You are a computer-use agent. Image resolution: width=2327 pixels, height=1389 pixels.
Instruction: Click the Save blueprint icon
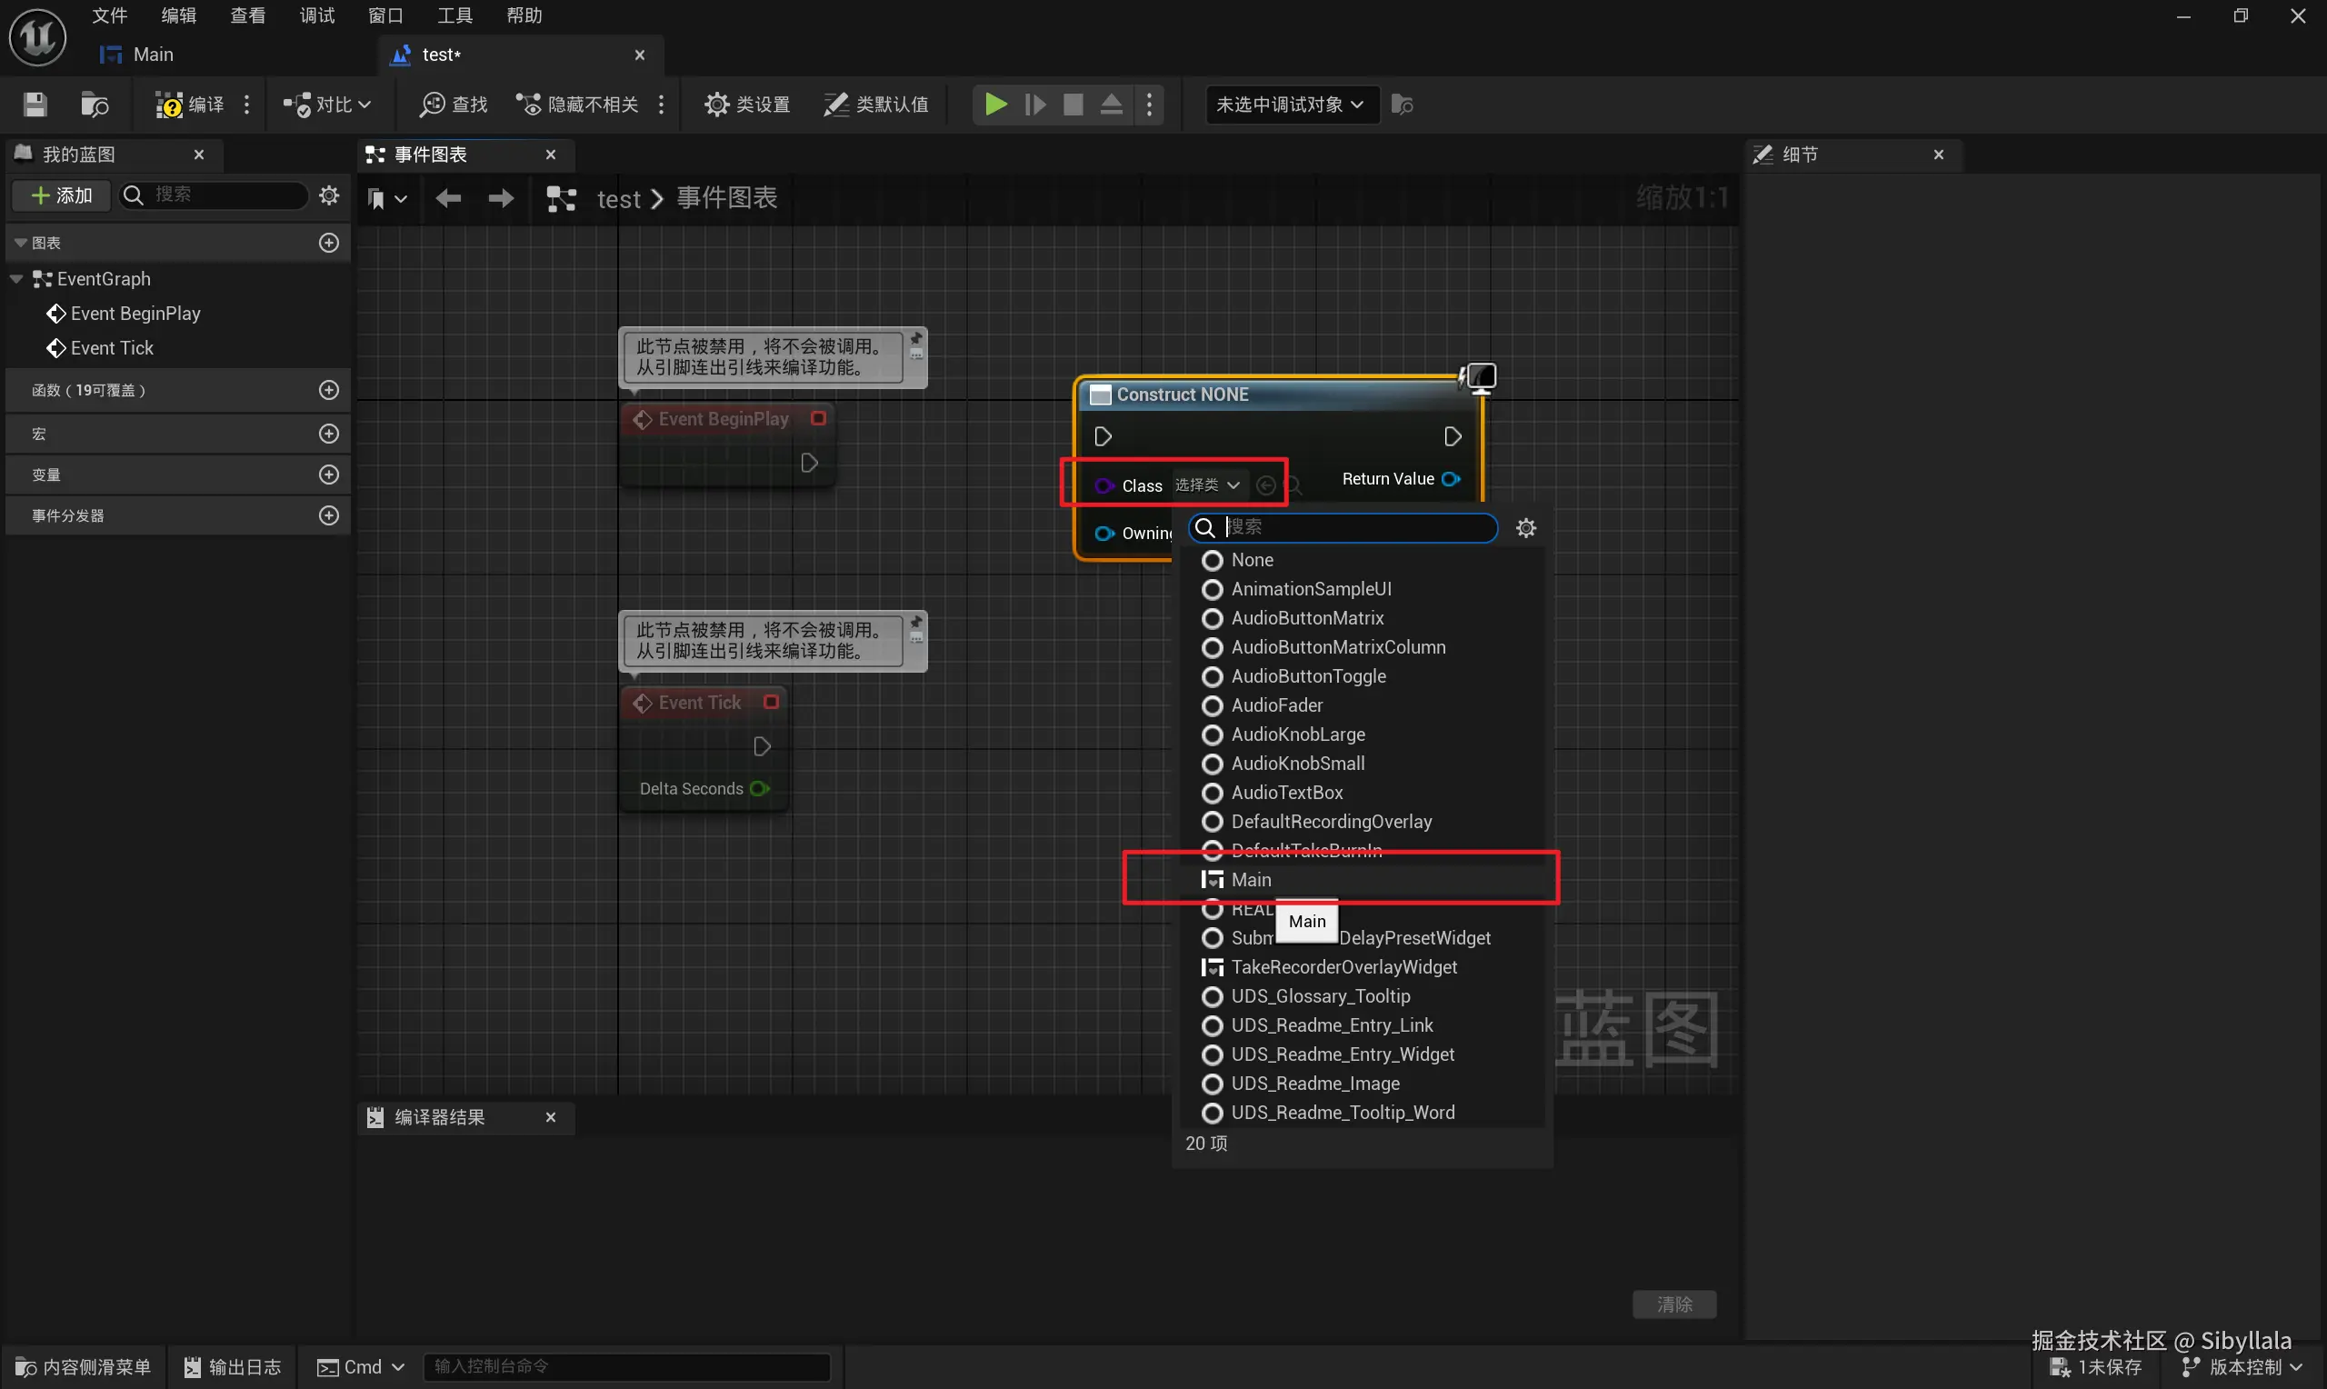[35, 104]
